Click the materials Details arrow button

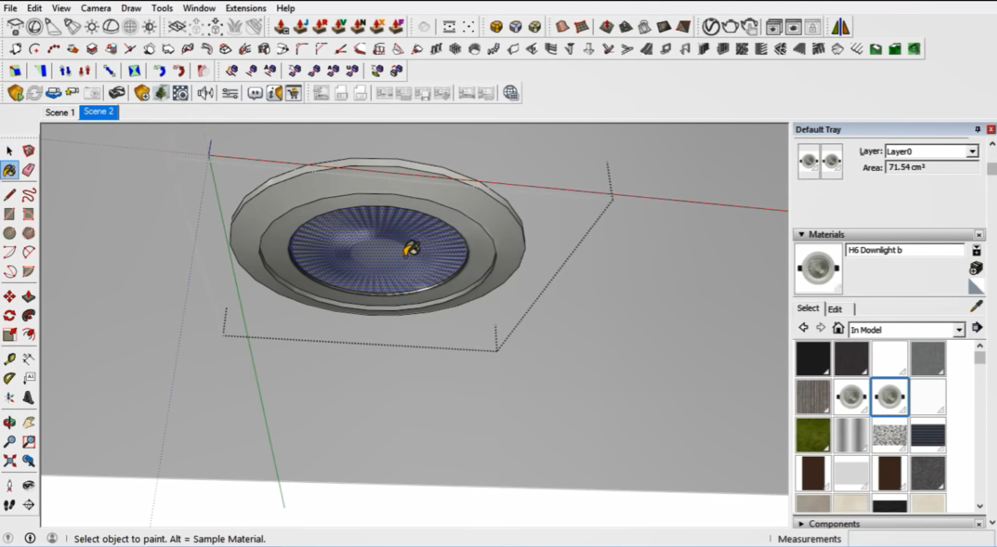[977, 327]
